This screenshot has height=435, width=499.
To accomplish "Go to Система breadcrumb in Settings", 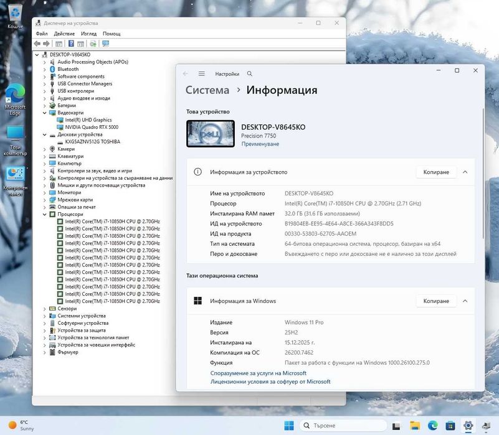I will click(x=207, y=90).
